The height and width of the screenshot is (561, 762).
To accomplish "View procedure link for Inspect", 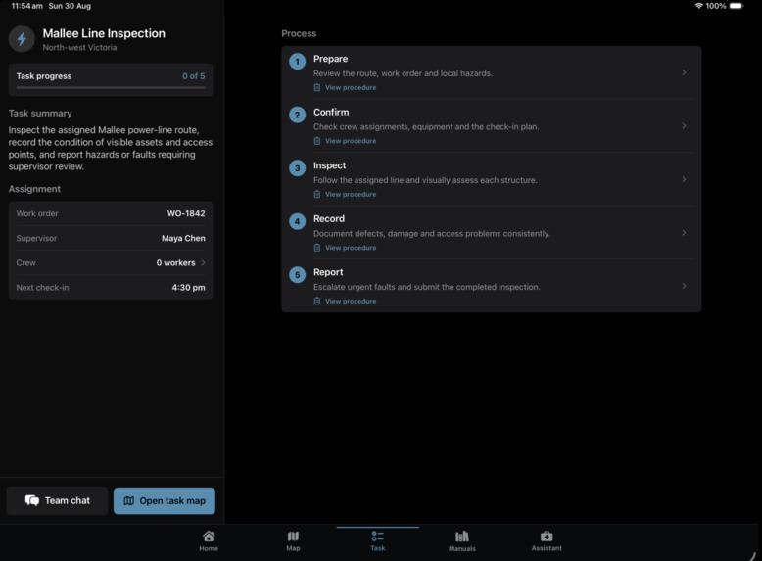I will (x=351, y=194).
